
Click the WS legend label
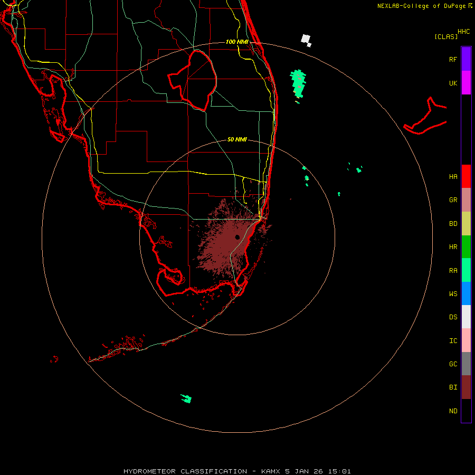click(x=453, y=294)
